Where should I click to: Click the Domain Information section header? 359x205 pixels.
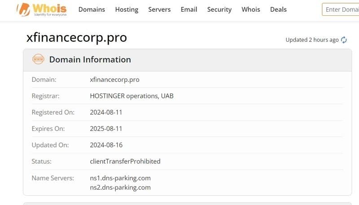tap(90, 59)
